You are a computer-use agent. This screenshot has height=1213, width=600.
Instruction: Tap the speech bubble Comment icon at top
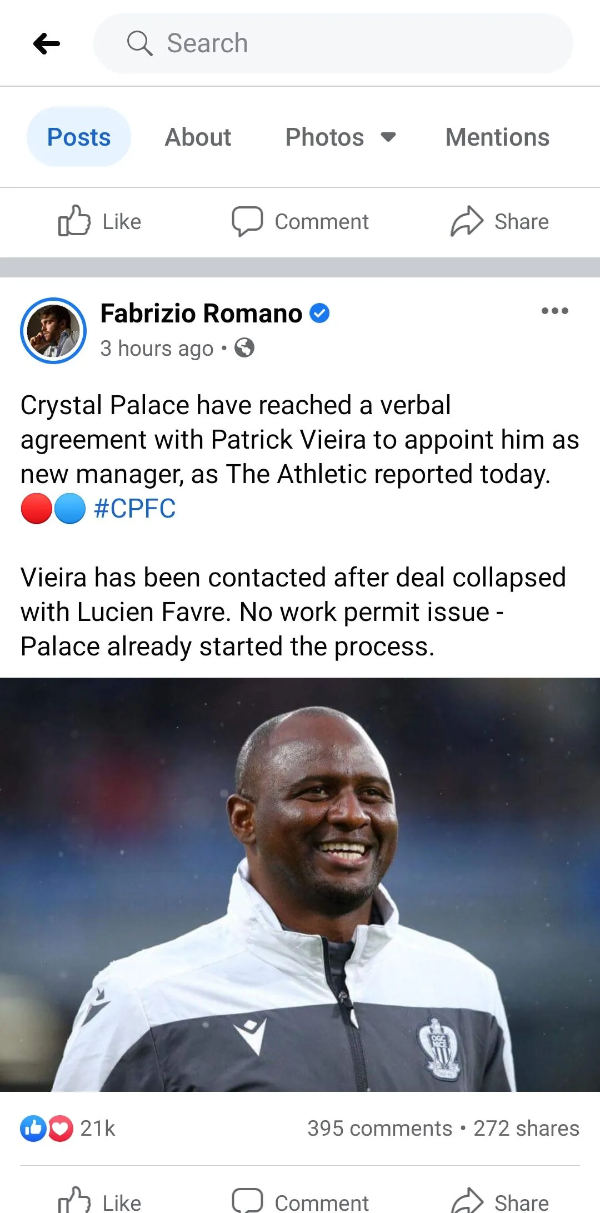coord(247,221)
